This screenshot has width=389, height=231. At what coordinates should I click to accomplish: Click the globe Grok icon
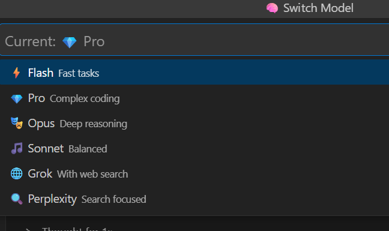click(17, 173)
